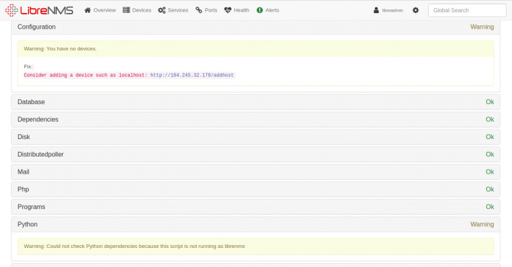Click the Services gears icon
The height and width of the screenshot is (267, 512).
162,10
